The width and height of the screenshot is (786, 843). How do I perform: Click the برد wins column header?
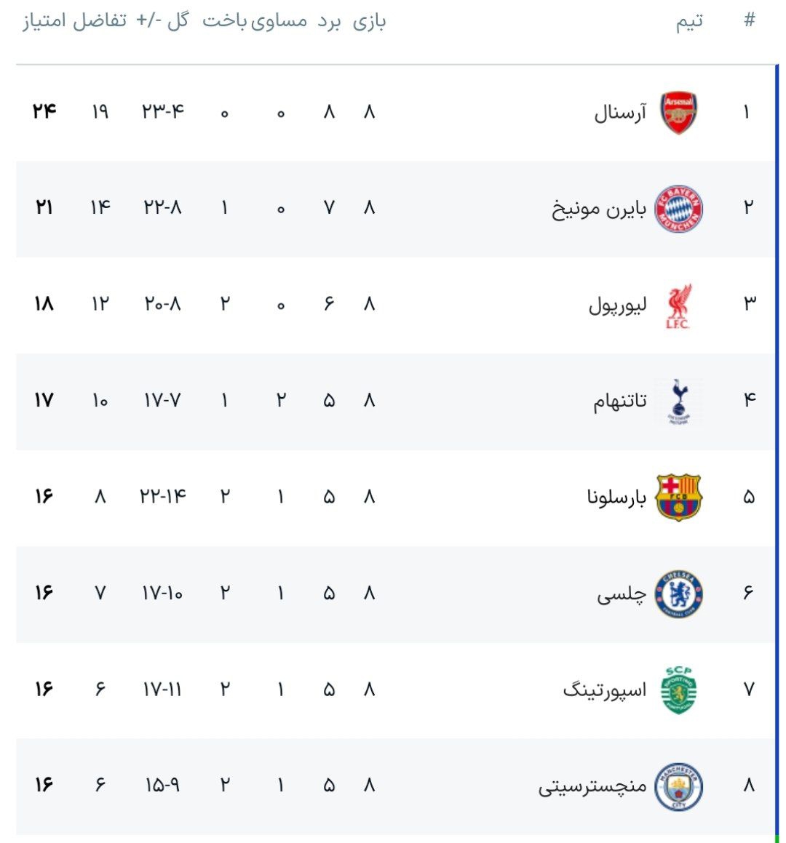coord(329,22)
